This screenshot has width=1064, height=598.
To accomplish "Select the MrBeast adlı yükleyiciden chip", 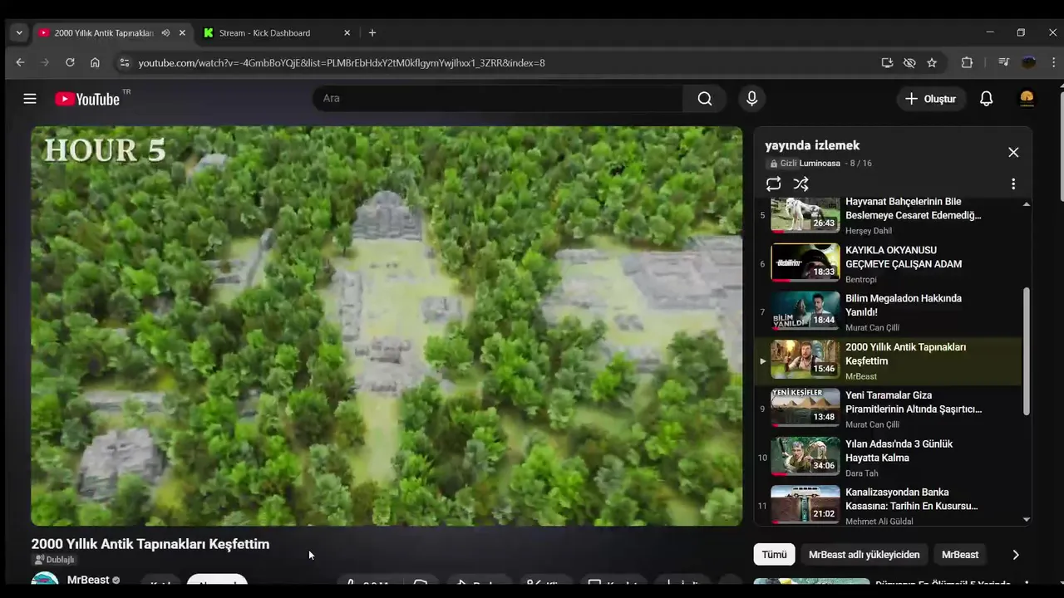I will point(864,555).
